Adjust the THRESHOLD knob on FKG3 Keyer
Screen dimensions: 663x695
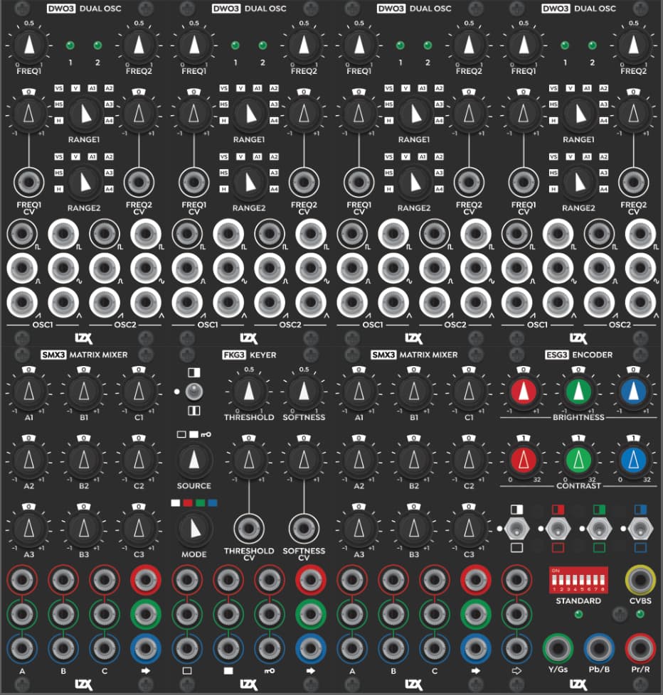coord(249,392)
